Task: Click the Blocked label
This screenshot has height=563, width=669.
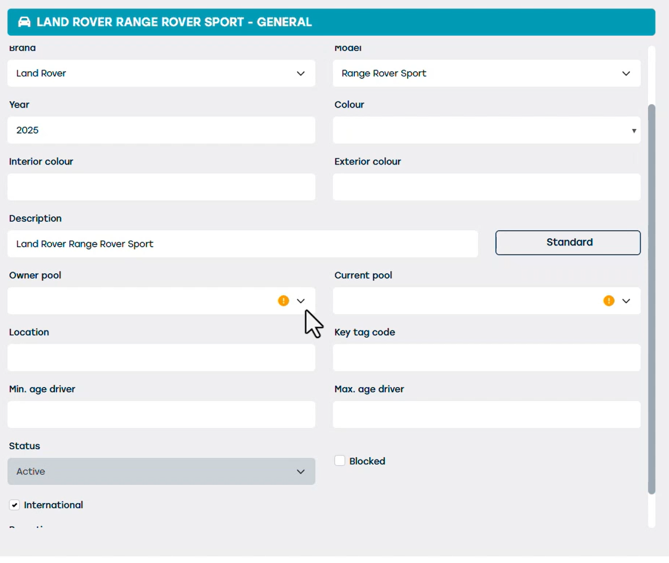Action: (367, 461)
